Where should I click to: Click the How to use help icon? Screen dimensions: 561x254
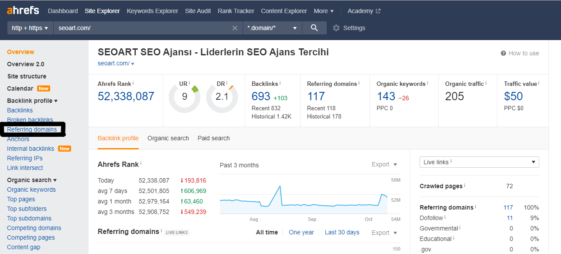[x=503, y=53]
